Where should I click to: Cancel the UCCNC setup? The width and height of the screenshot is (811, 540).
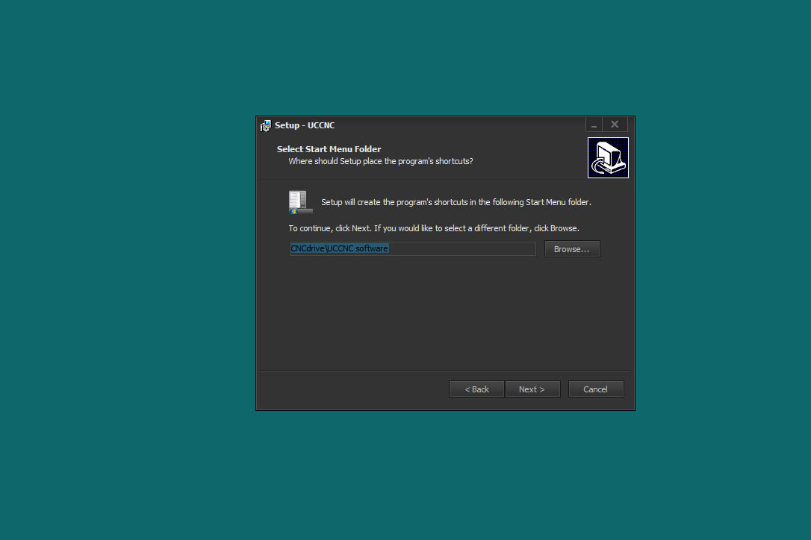click(596, 389)
